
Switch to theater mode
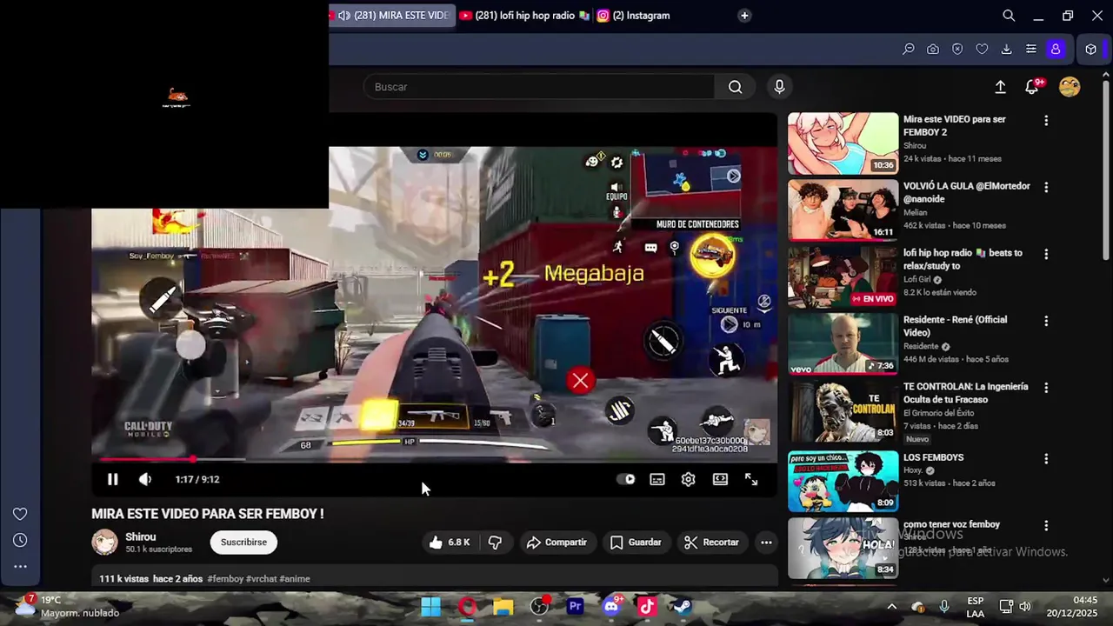coord(720,479)
